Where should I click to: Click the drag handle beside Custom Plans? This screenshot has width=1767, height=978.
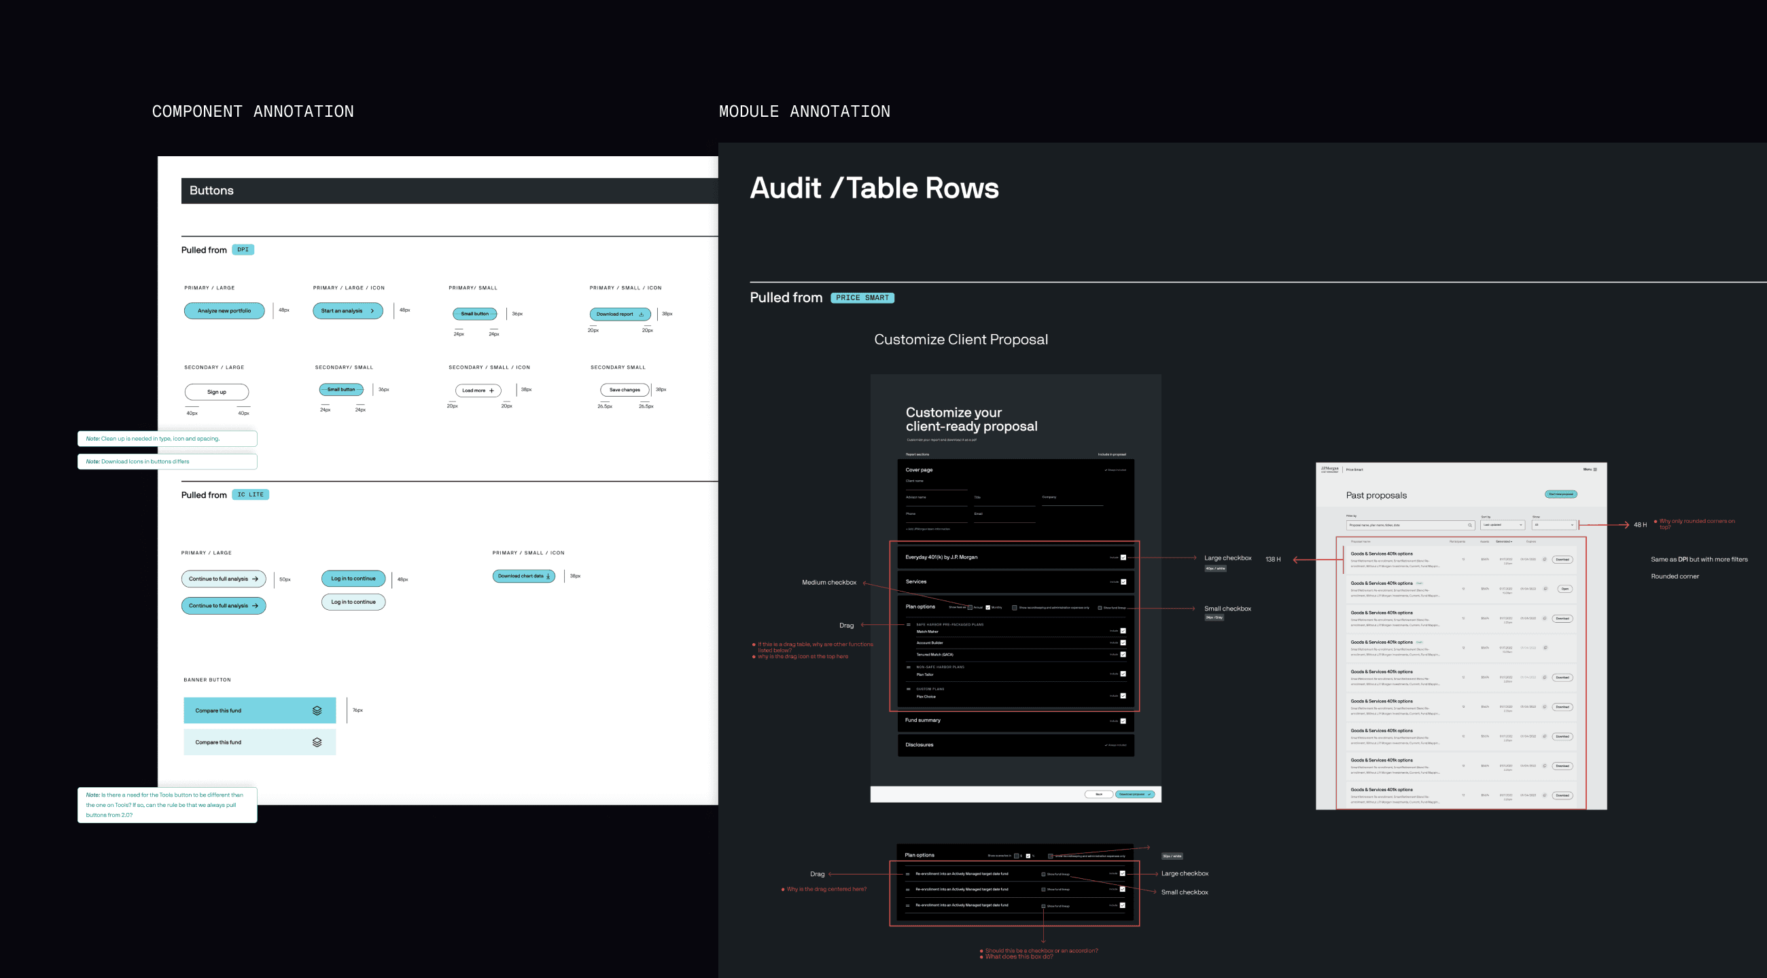909,689
